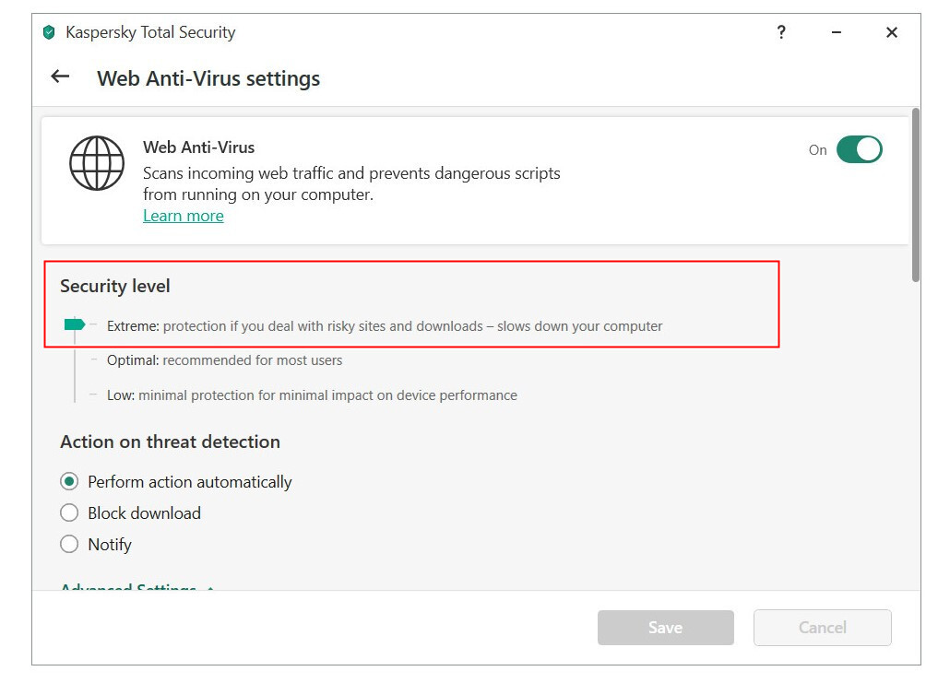
Task: Click the Web Anti-Virus settings page title
Action: [208, 78]
